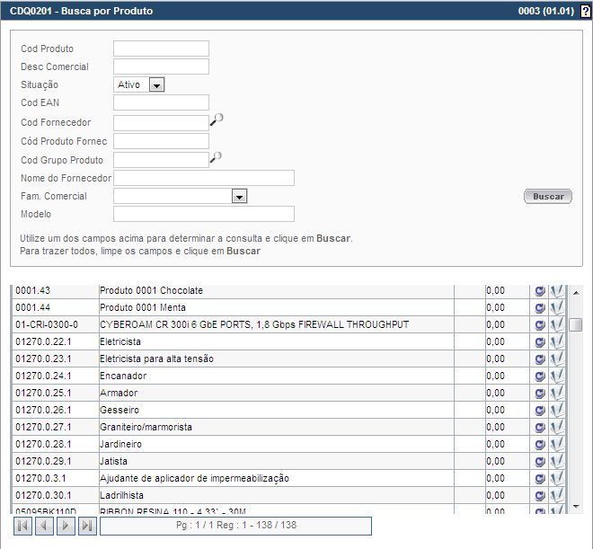Click refresh icon in Jardineiro row

[x=540, y=445]
